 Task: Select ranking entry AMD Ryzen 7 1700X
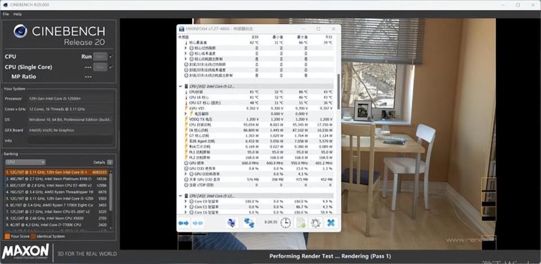(56, 205)
